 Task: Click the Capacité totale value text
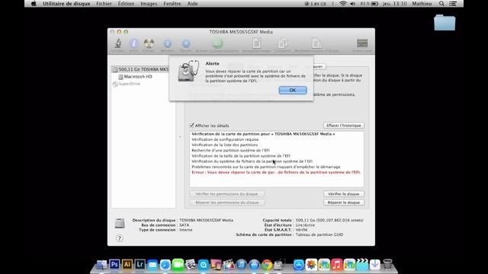tap(329, 220)
